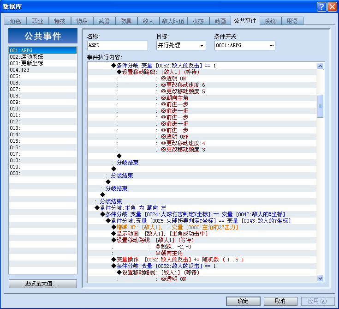The width and height of the screenshot is (339, 309).
Task: Select empty common event 020
Action: pyautogui.click(x=43, y=173)
